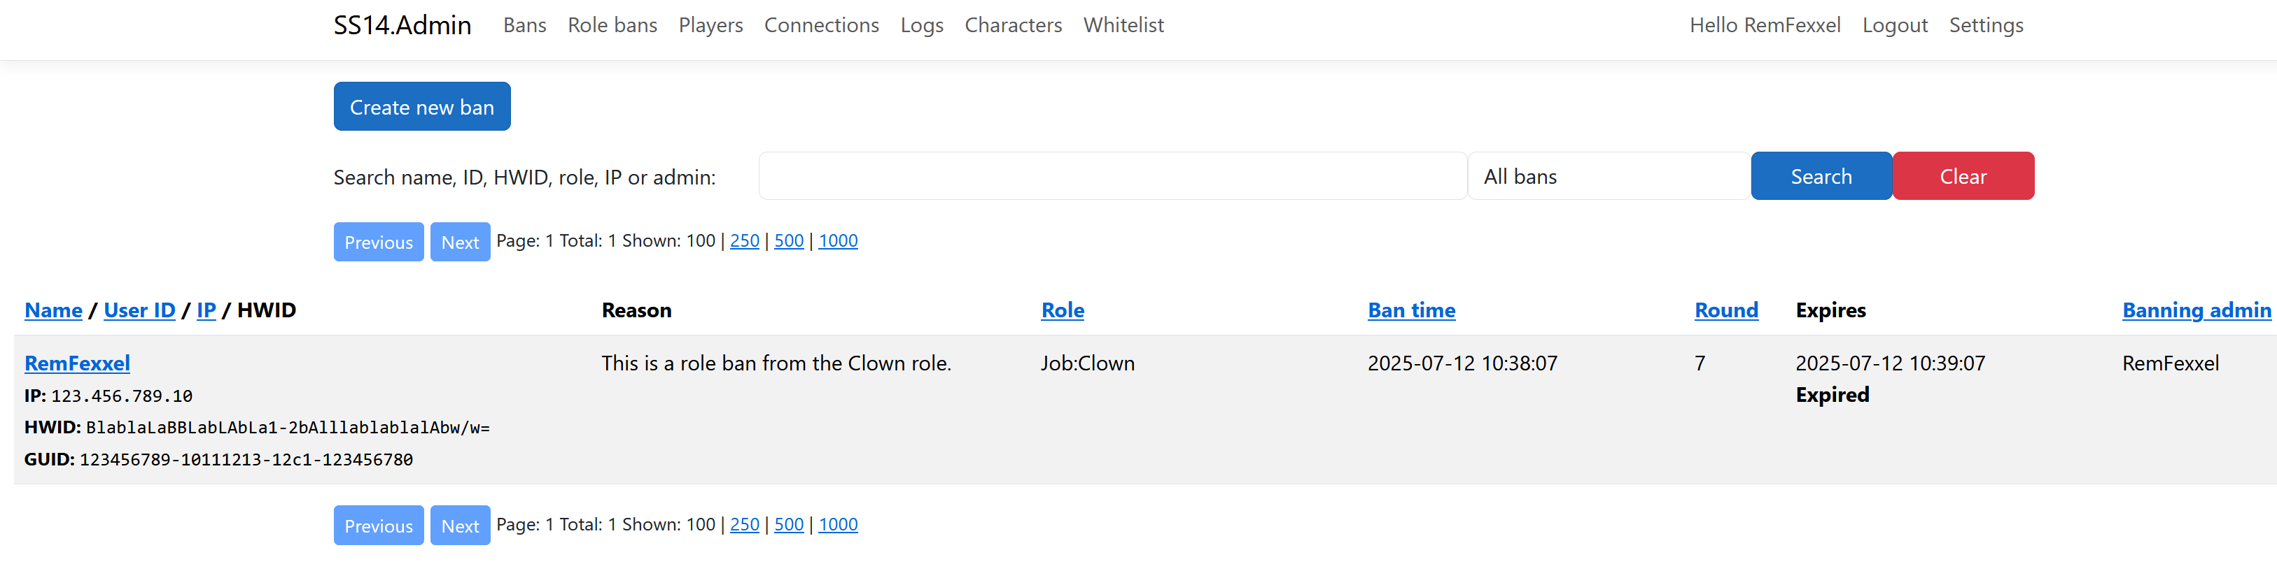Click the top Next page button
Screen dimensions: 2277x564
click(460, 242)
